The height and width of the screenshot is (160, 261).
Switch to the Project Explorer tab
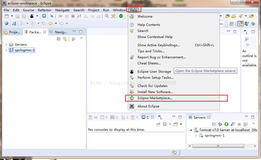12,32
